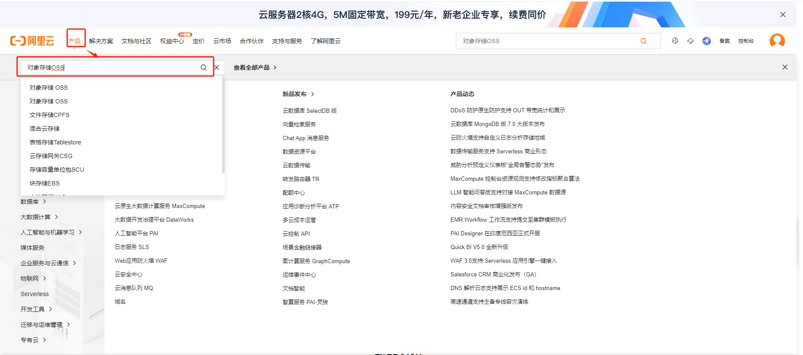
Task: Open 云数据库 SelectDB 版
Action: coord(309,111)
